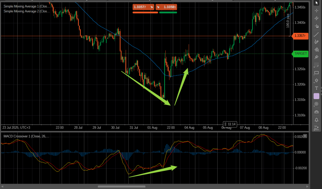The width and height of the screenshot is (322, 189).
Task: Click the green TARGET price label
Action: [x=300, y=53]
